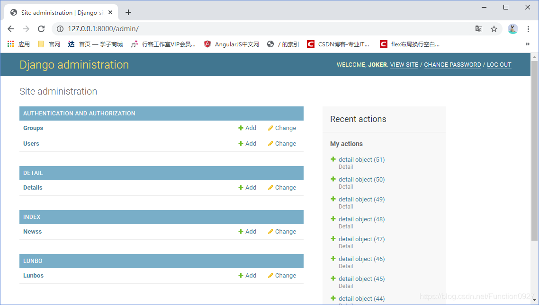Change Newss via pencil link
The image size is (539, 305).
coord(282,232)
